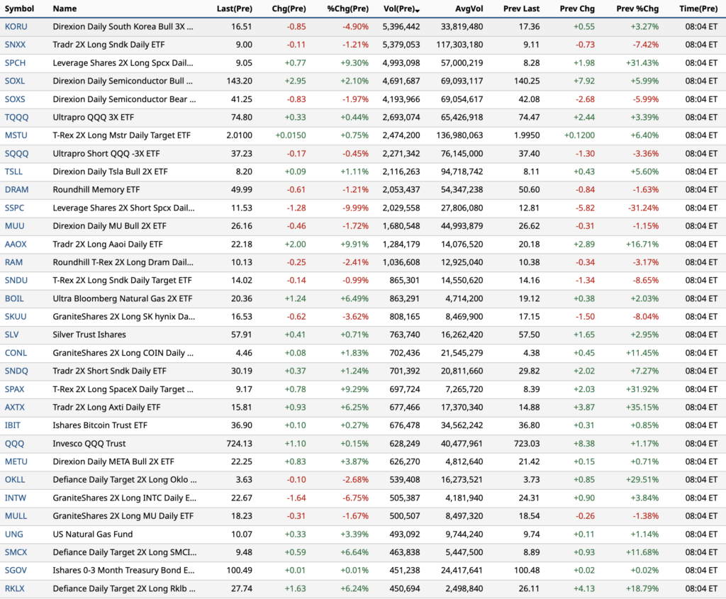Sort by %Chg(Pre) column header
The image size is (726, 599).
pyautogui.click(x=347, y=9)
